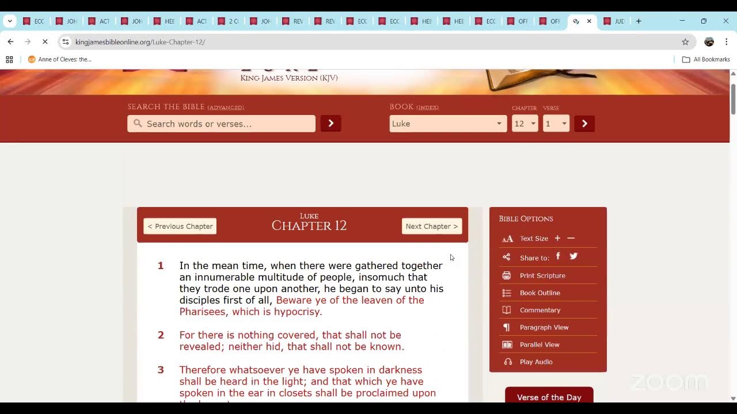
Task: Go back to the previous page
Action: 10,41
